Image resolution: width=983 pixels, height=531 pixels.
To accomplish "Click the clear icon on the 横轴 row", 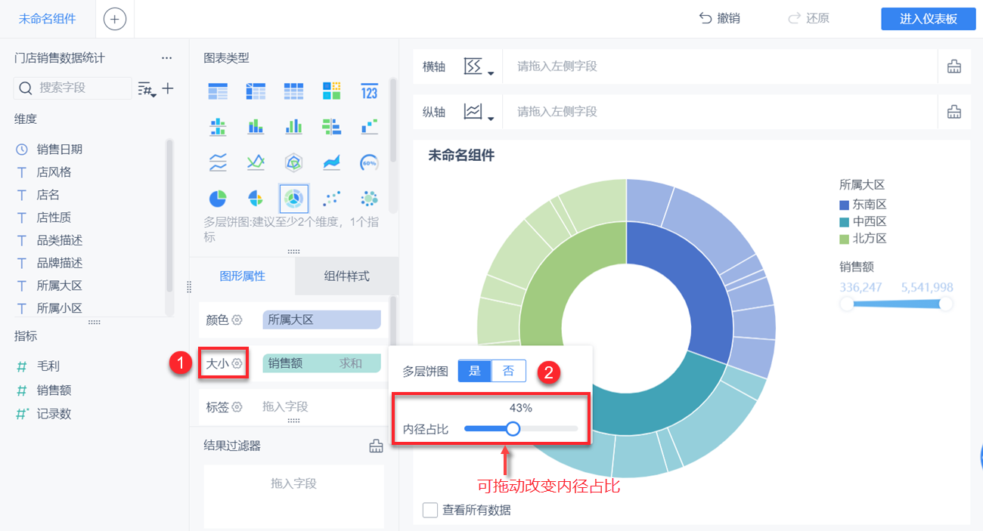I will tap(954, 66).
